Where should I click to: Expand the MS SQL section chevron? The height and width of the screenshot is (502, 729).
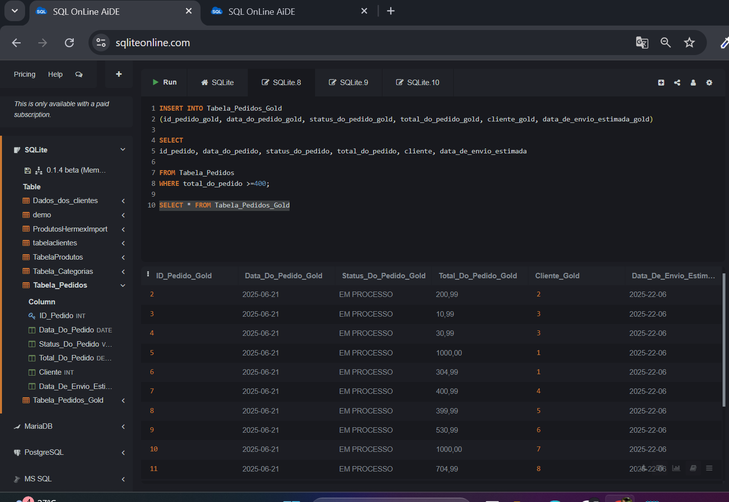click(123, 479)
